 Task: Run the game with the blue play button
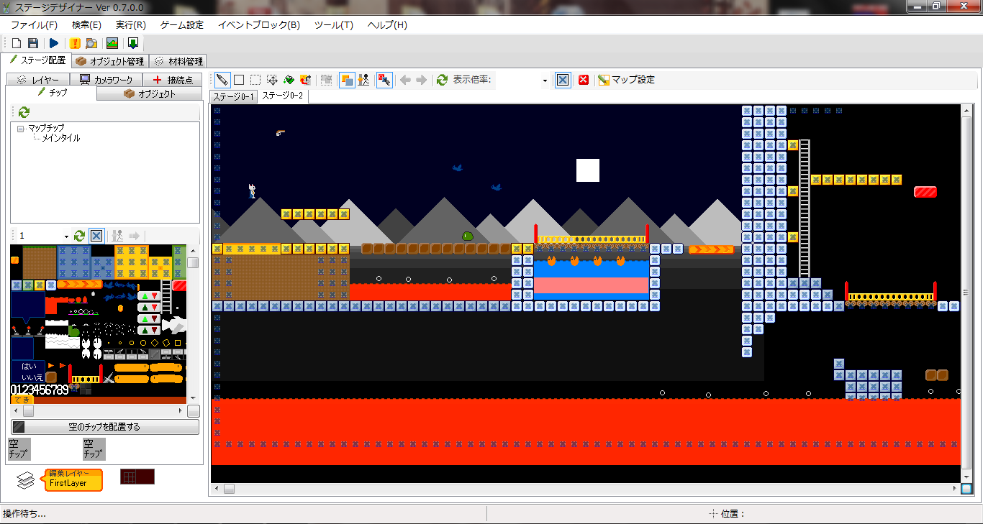coord(54,43)
